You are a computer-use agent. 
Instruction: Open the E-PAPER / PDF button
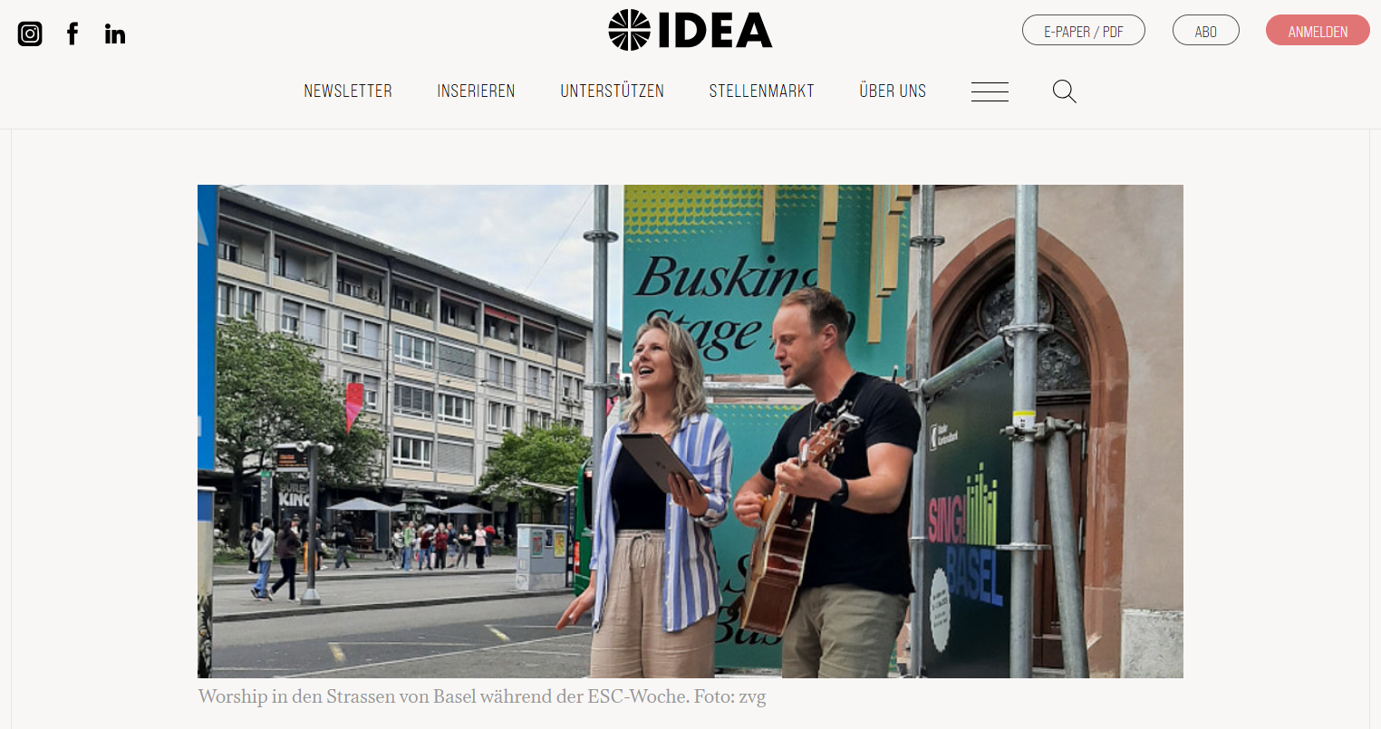(1084, 31)
